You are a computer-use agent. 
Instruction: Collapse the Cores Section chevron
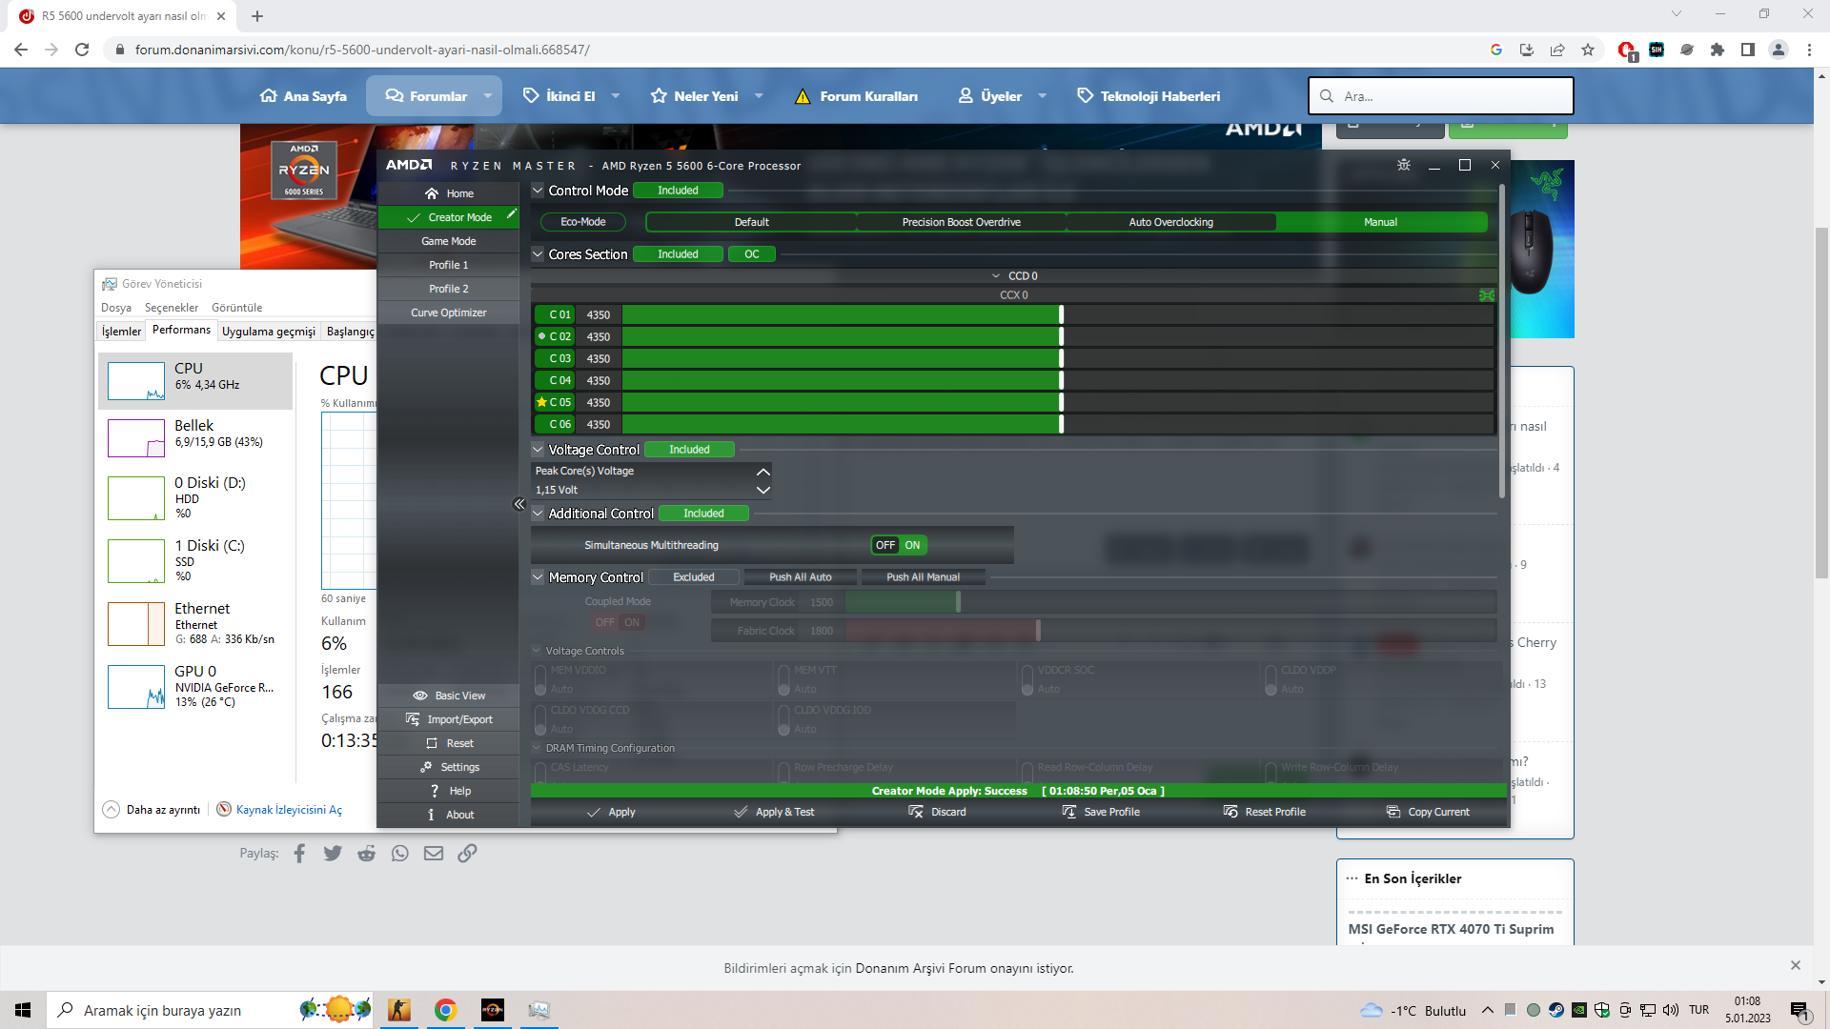tap(538, 254)
